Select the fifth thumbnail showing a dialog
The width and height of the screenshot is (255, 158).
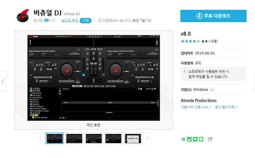tap(133, 138)
